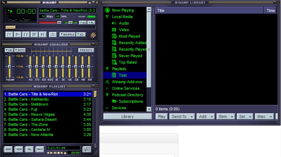
Task: Open the Send-To dropdown
Action: tap(182, 116)
